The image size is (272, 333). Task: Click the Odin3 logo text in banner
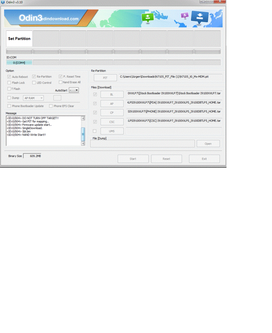pyautogui.click(x=30, y=18)
